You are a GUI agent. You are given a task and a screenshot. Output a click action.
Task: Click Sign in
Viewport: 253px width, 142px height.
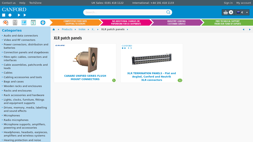pyautogui.click(x=228, y=3)
